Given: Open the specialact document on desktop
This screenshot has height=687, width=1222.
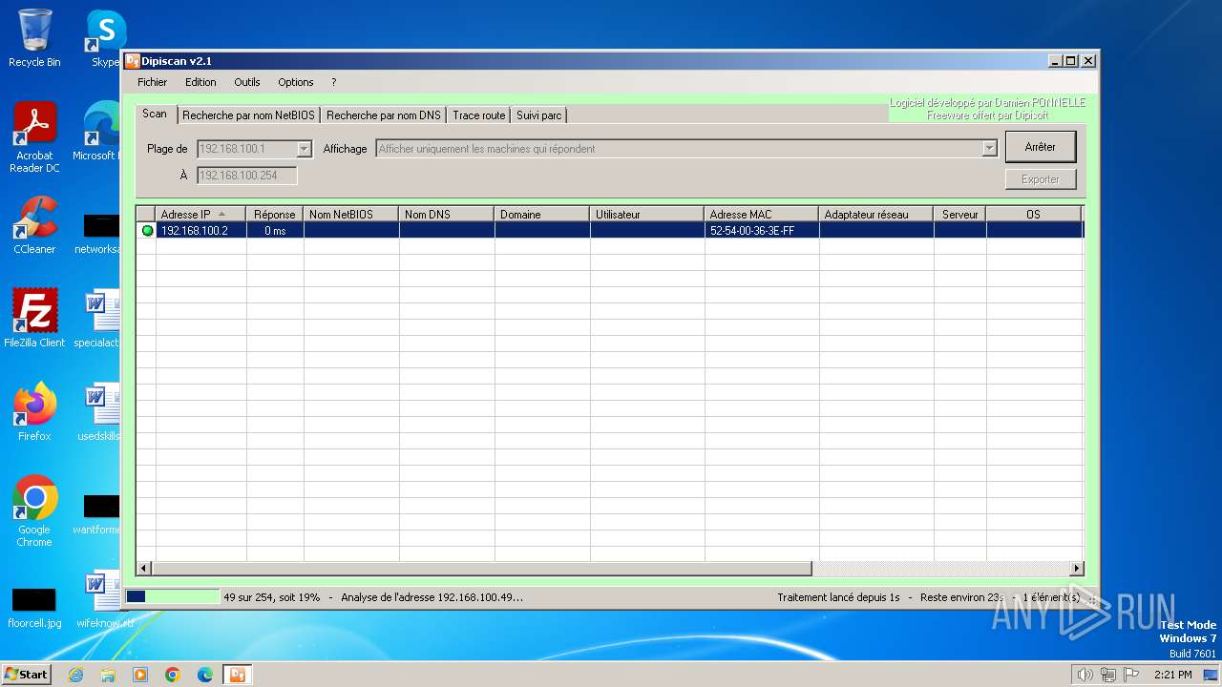Looking at the screenshot, I should click(x=99, y=319).
